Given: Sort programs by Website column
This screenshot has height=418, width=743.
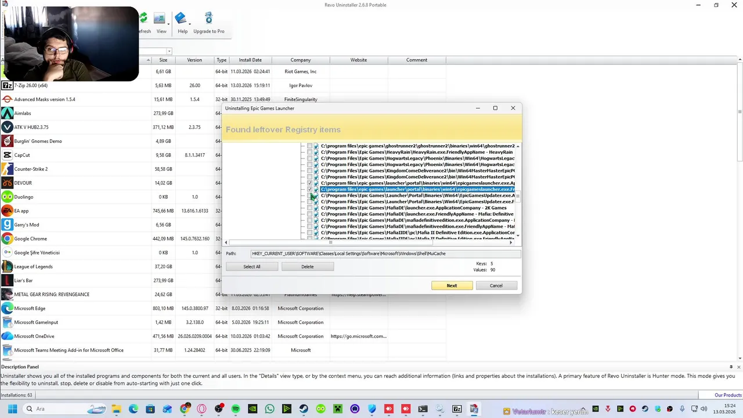Looking at the screenshot, I should click(359, 60).
